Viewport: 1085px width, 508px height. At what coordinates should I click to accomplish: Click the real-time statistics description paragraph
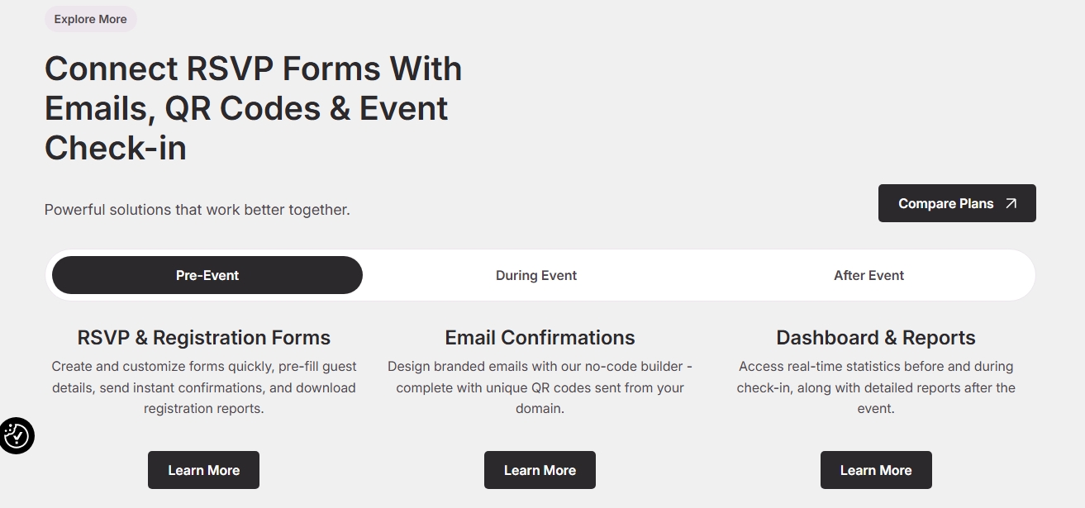876,387
